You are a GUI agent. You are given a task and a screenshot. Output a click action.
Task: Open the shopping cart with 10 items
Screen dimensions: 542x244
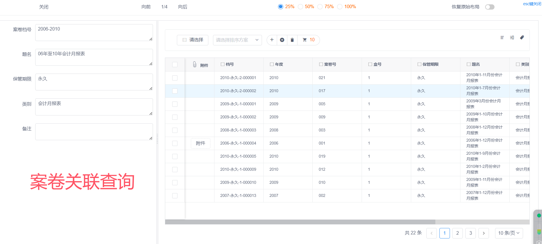coord(309,40)
